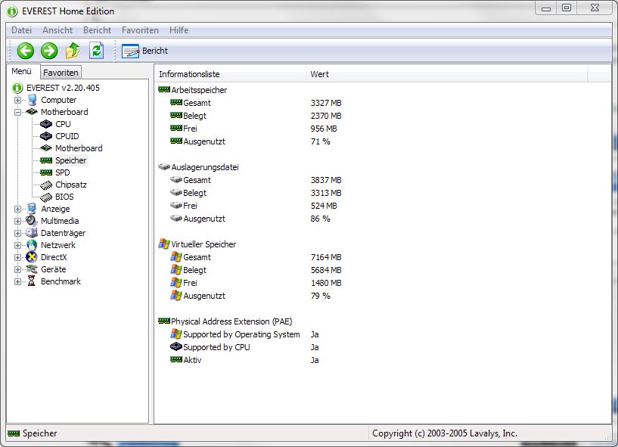The width and height of the screenshot is (618, 447).
Task: Select the 5684 MB virtual Belegt value
Action: coord(326,270)
